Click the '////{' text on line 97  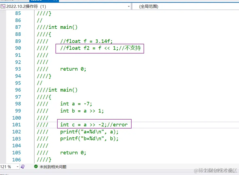44,97
